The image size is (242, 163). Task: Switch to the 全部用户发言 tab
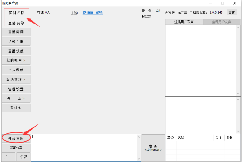tap(222, 22)
